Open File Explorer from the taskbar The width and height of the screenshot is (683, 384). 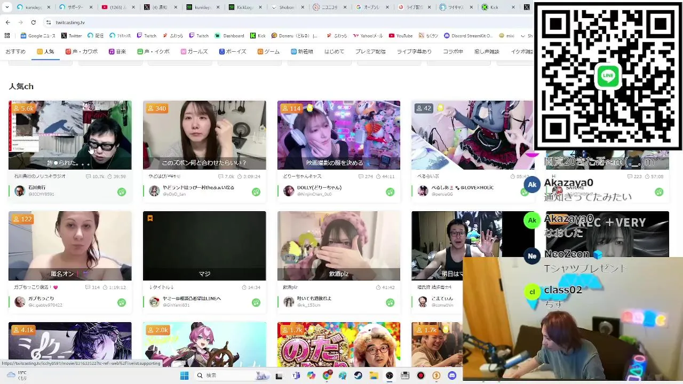pos(374,375)
